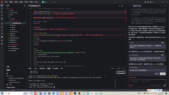Close the AI chat side panel
The width and height of the screenshot is (169, 95).
(166, 6)
